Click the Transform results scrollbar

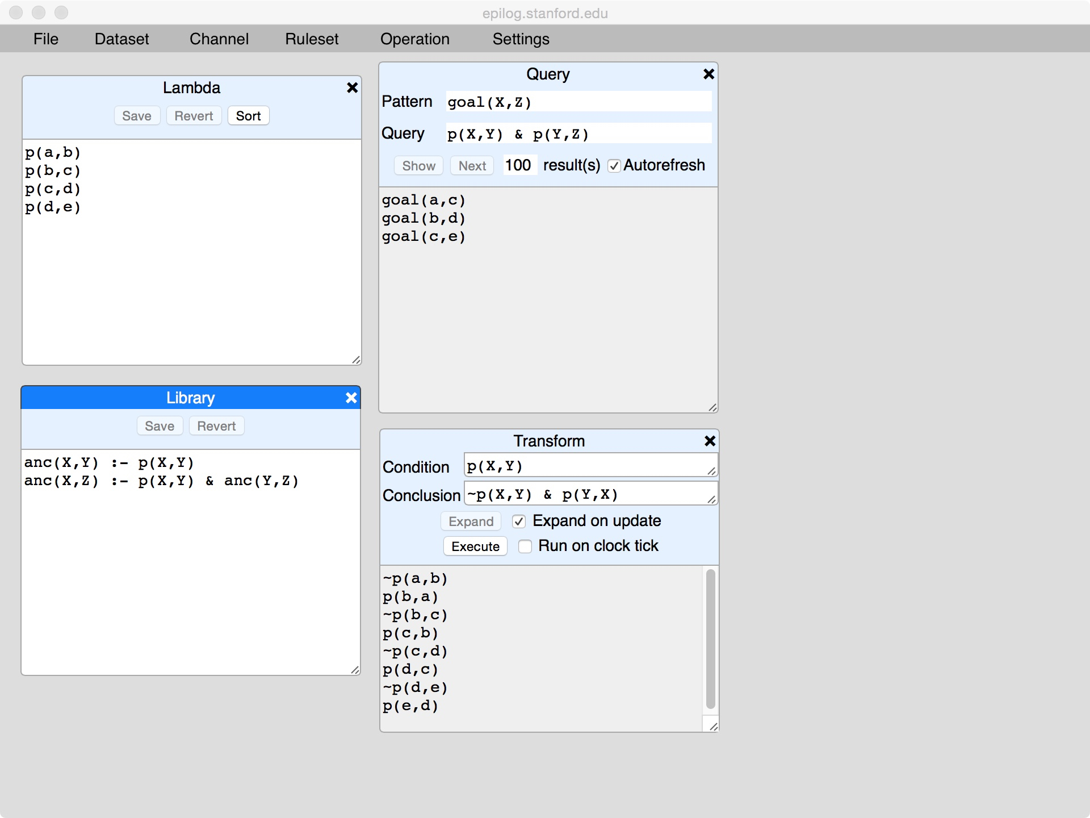[710, 639]
